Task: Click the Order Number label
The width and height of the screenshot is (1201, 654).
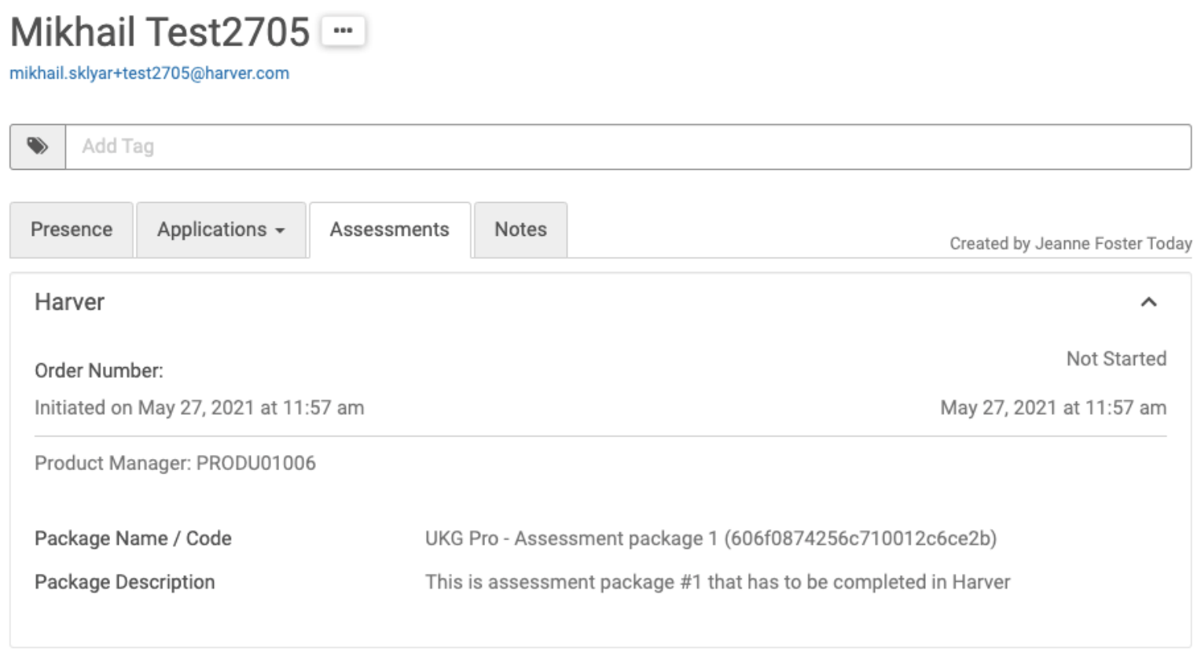Action: [99, 370]
